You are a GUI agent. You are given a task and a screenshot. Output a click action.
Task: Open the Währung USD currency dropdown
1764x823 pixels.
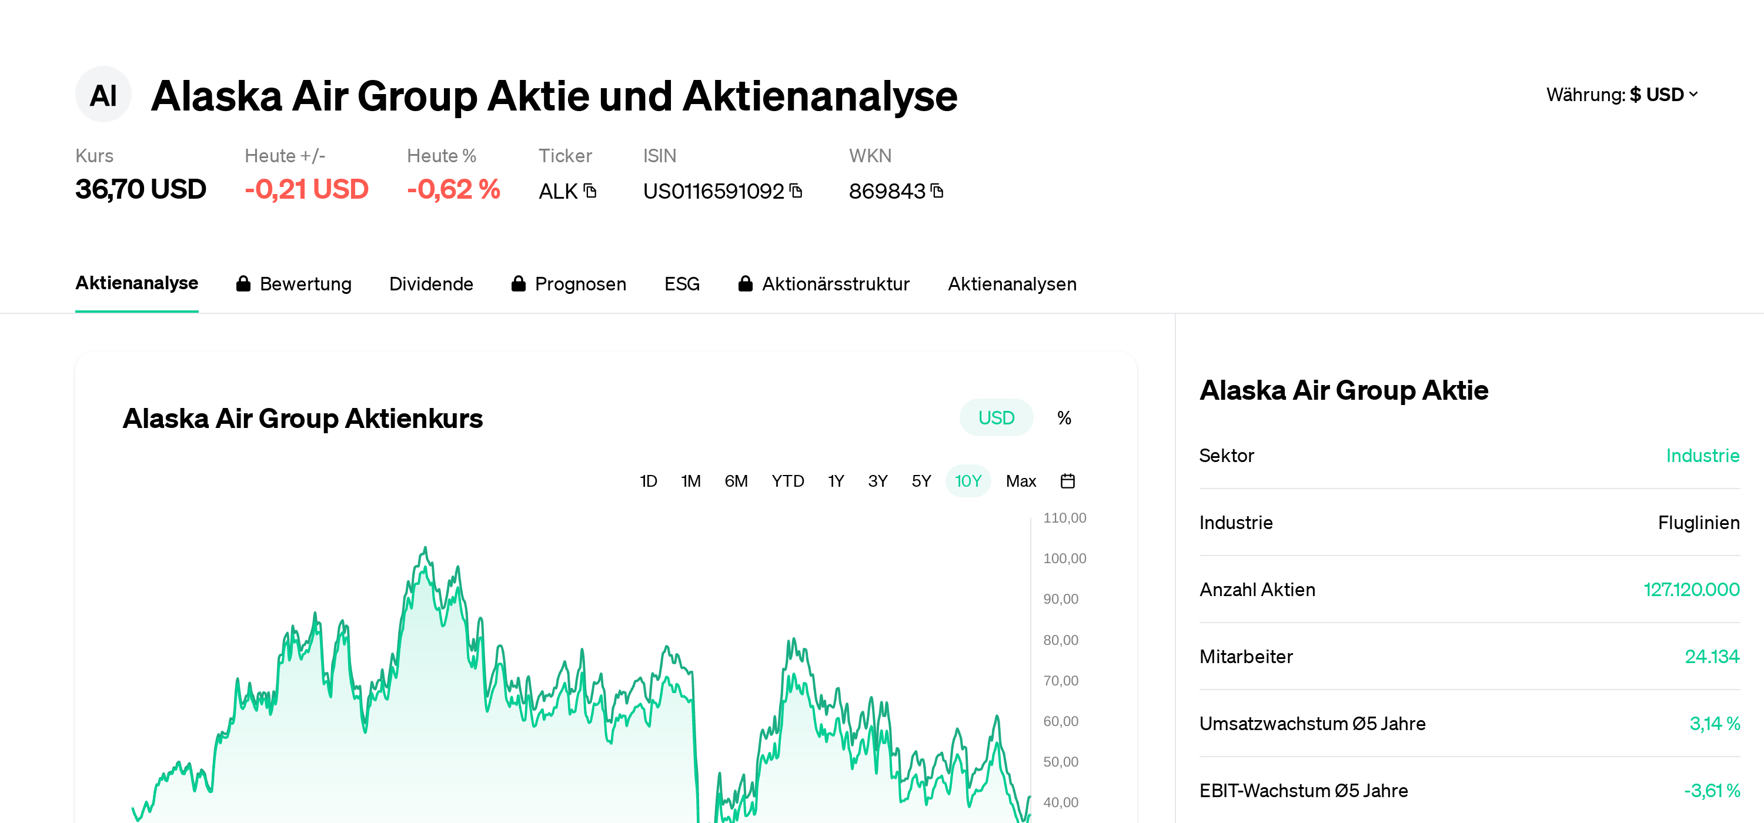[x=1622, y=95]
